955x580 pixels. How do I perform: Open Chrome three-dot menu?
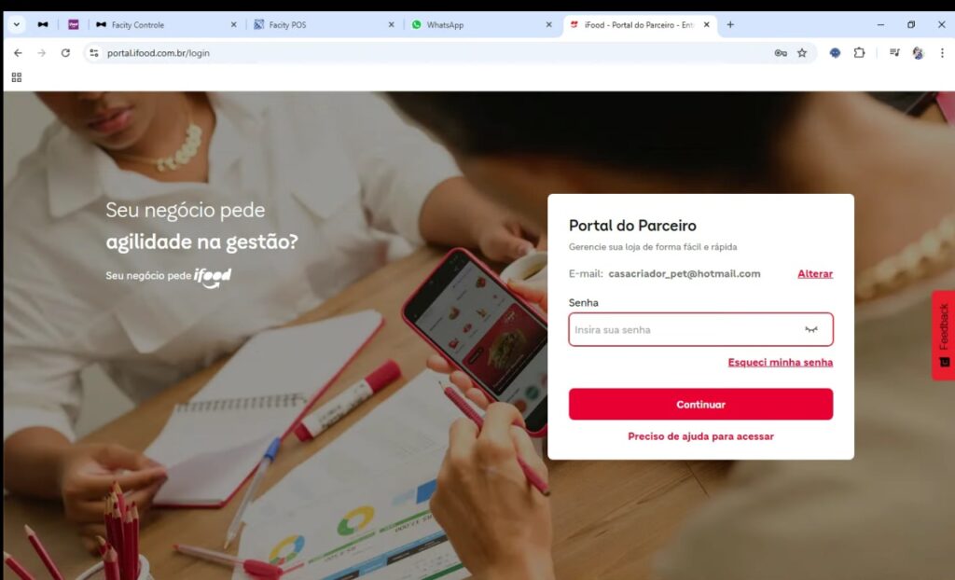click(x=942, y=53)
